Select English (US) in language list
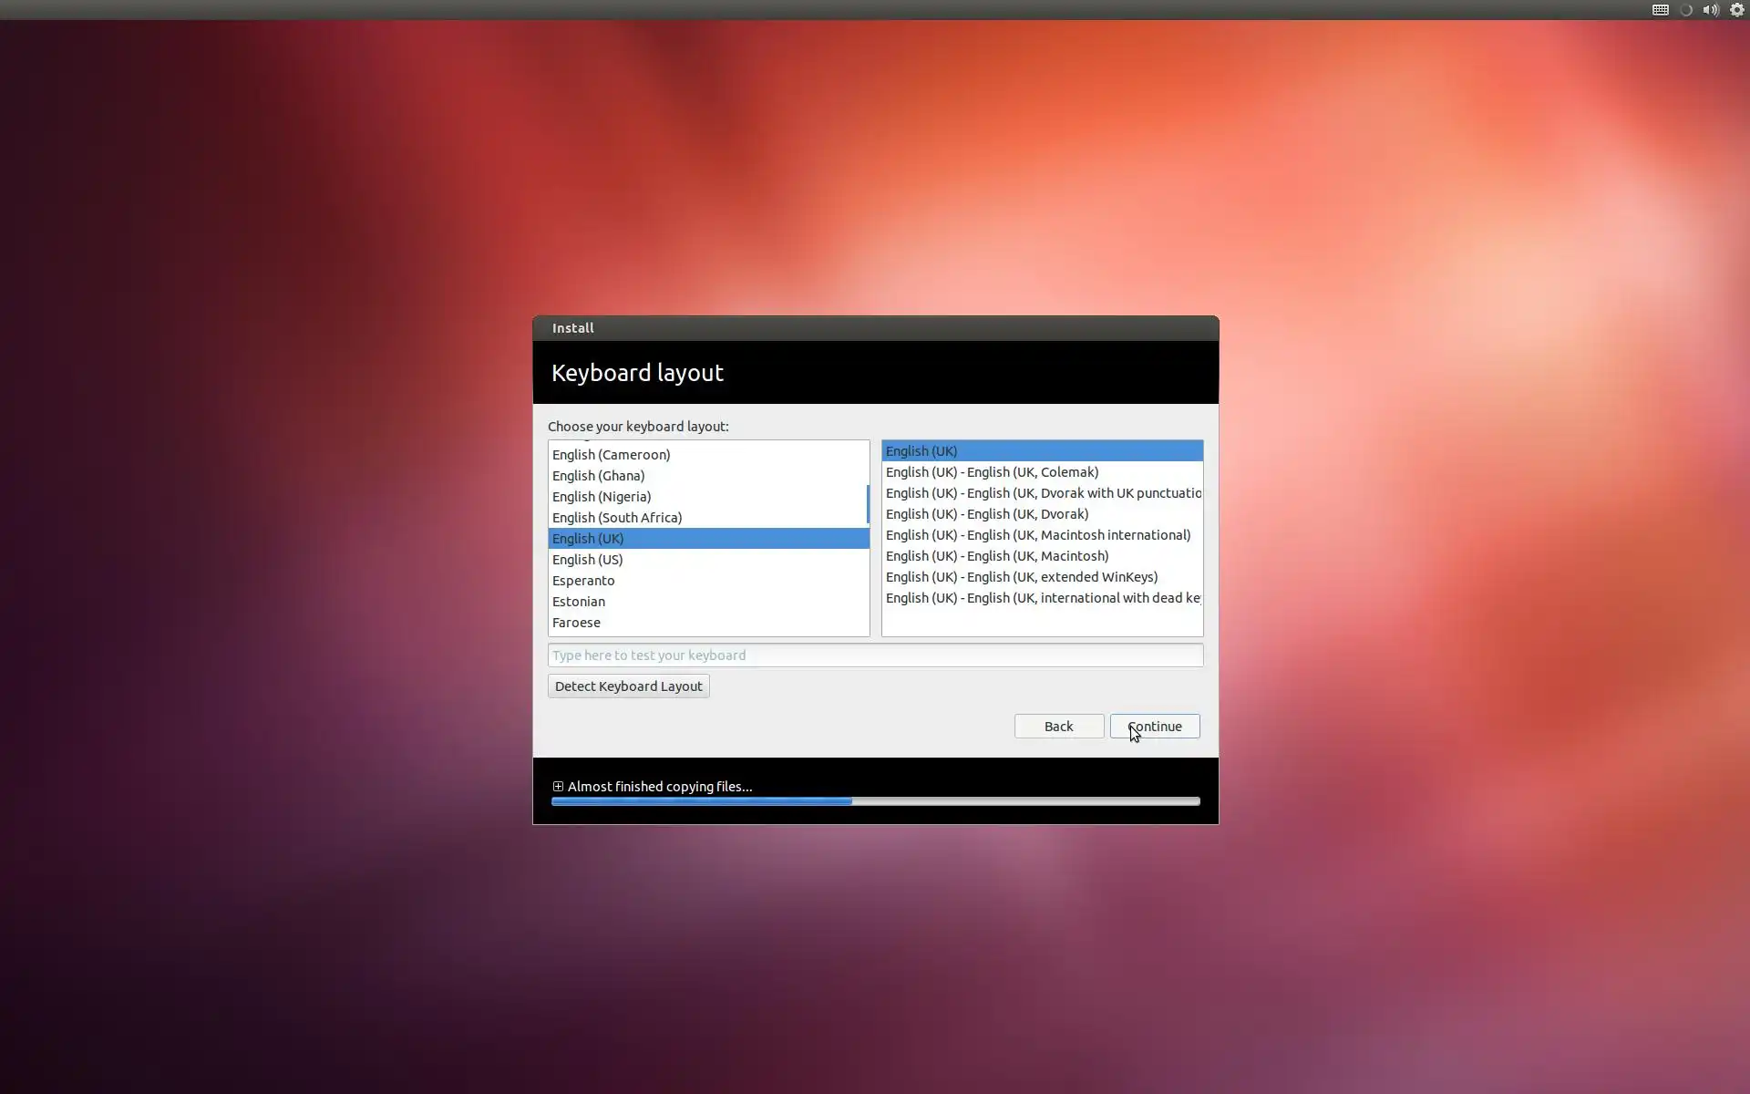 pos(588,559)
